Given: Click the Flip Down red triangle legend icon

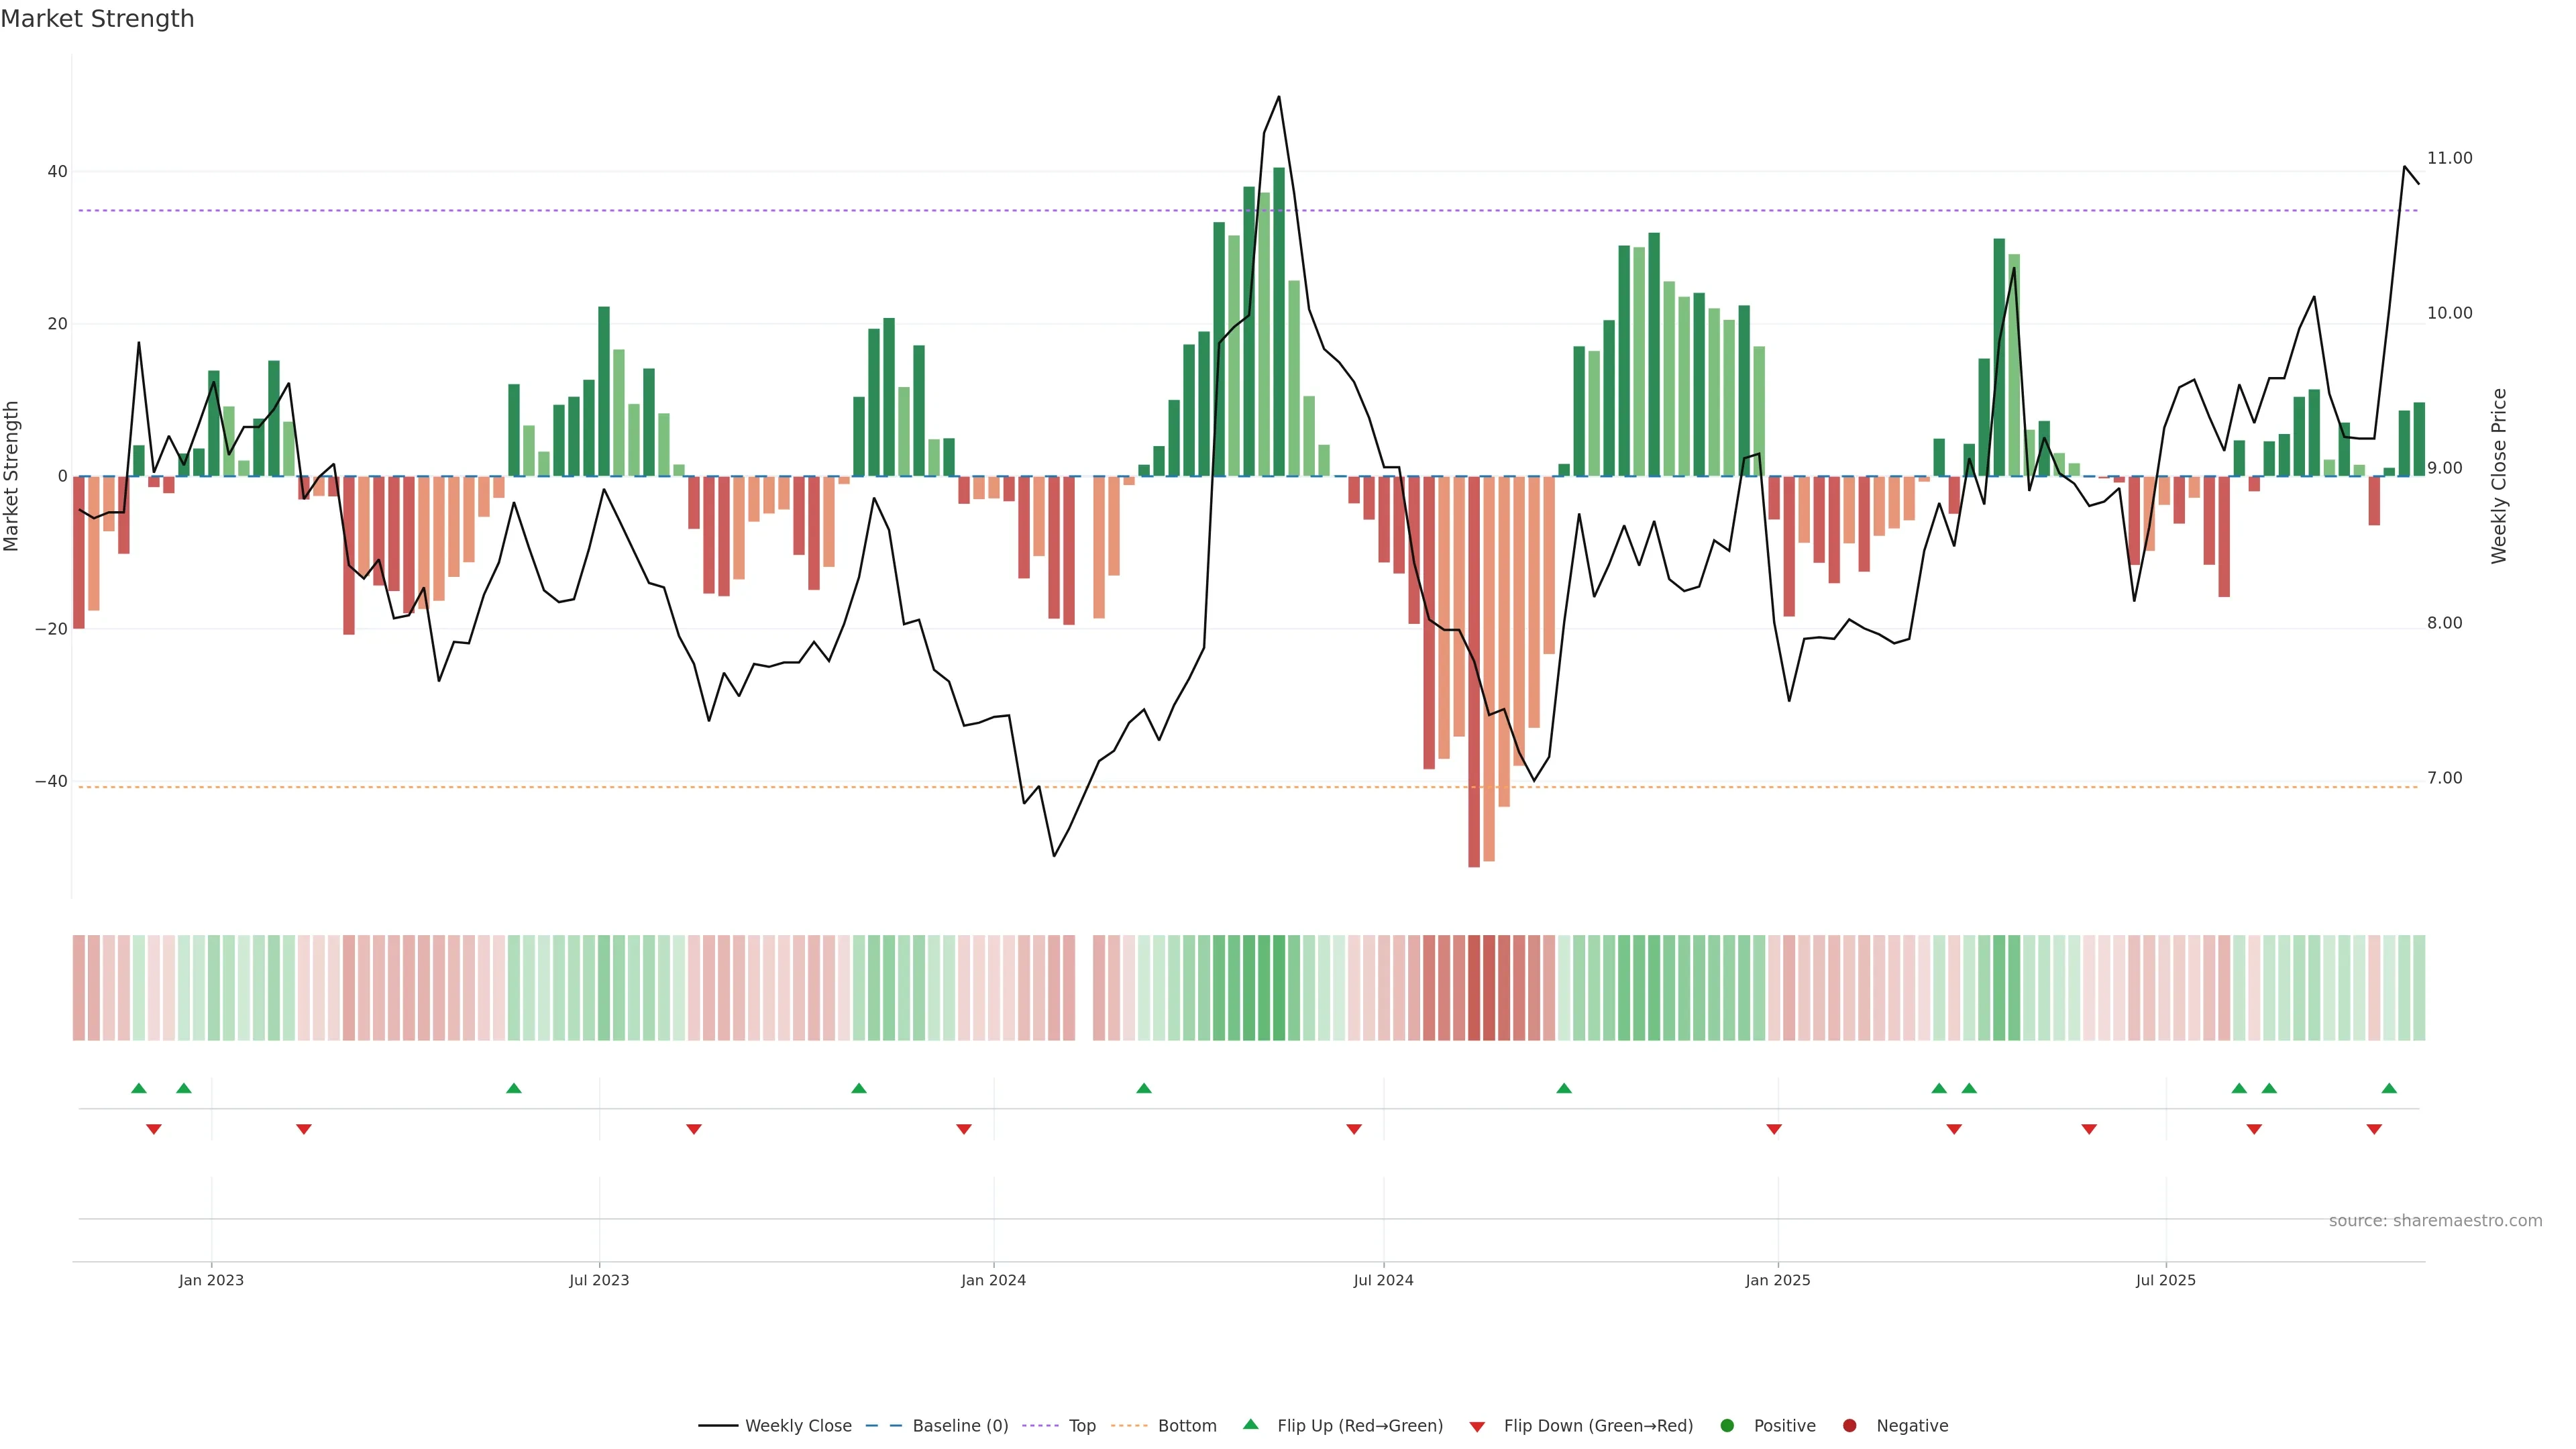Looking at the screenshot, I should tap(1477, 1427).
